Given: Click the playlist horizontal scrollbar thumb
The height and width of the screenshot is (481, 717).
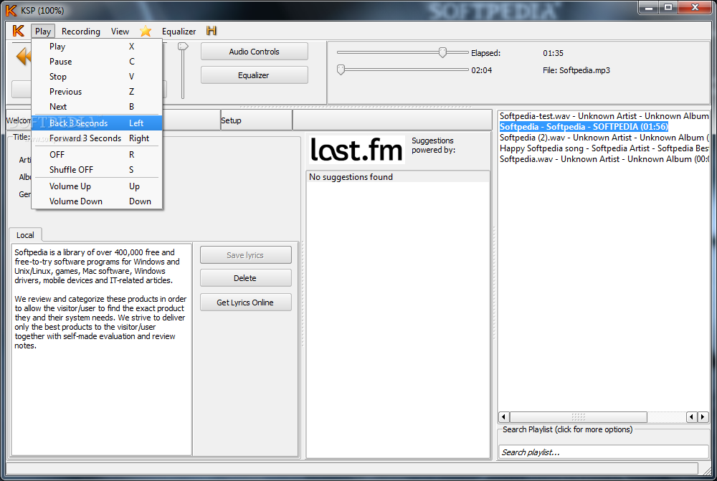Looking at the screenshot, I should (579, 416).
